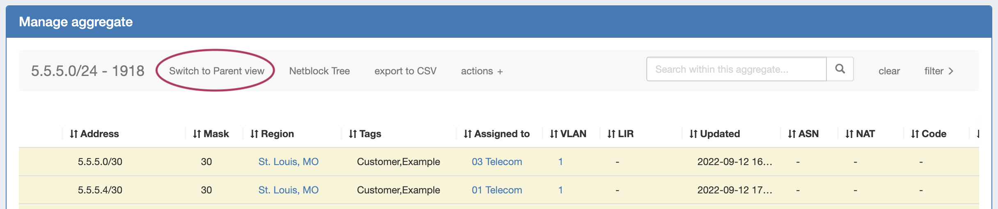The height and width of the screenshot is (209, 998).
Task: Sort table by Mask column icon
Action: pyautogui.click(x=197, y=134)
